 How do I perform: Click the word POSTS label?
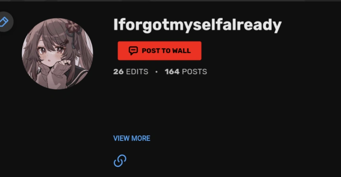point(194,72)
